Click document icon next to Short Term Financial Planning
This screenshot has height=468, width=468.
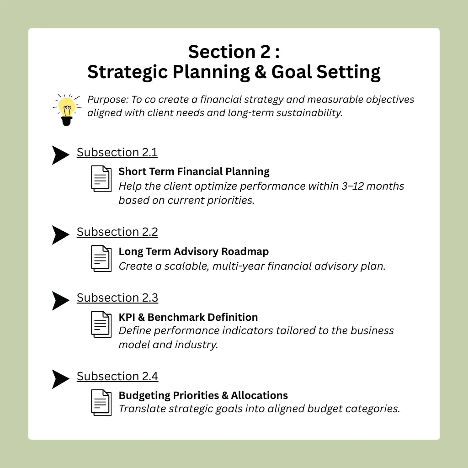[101, 179]
